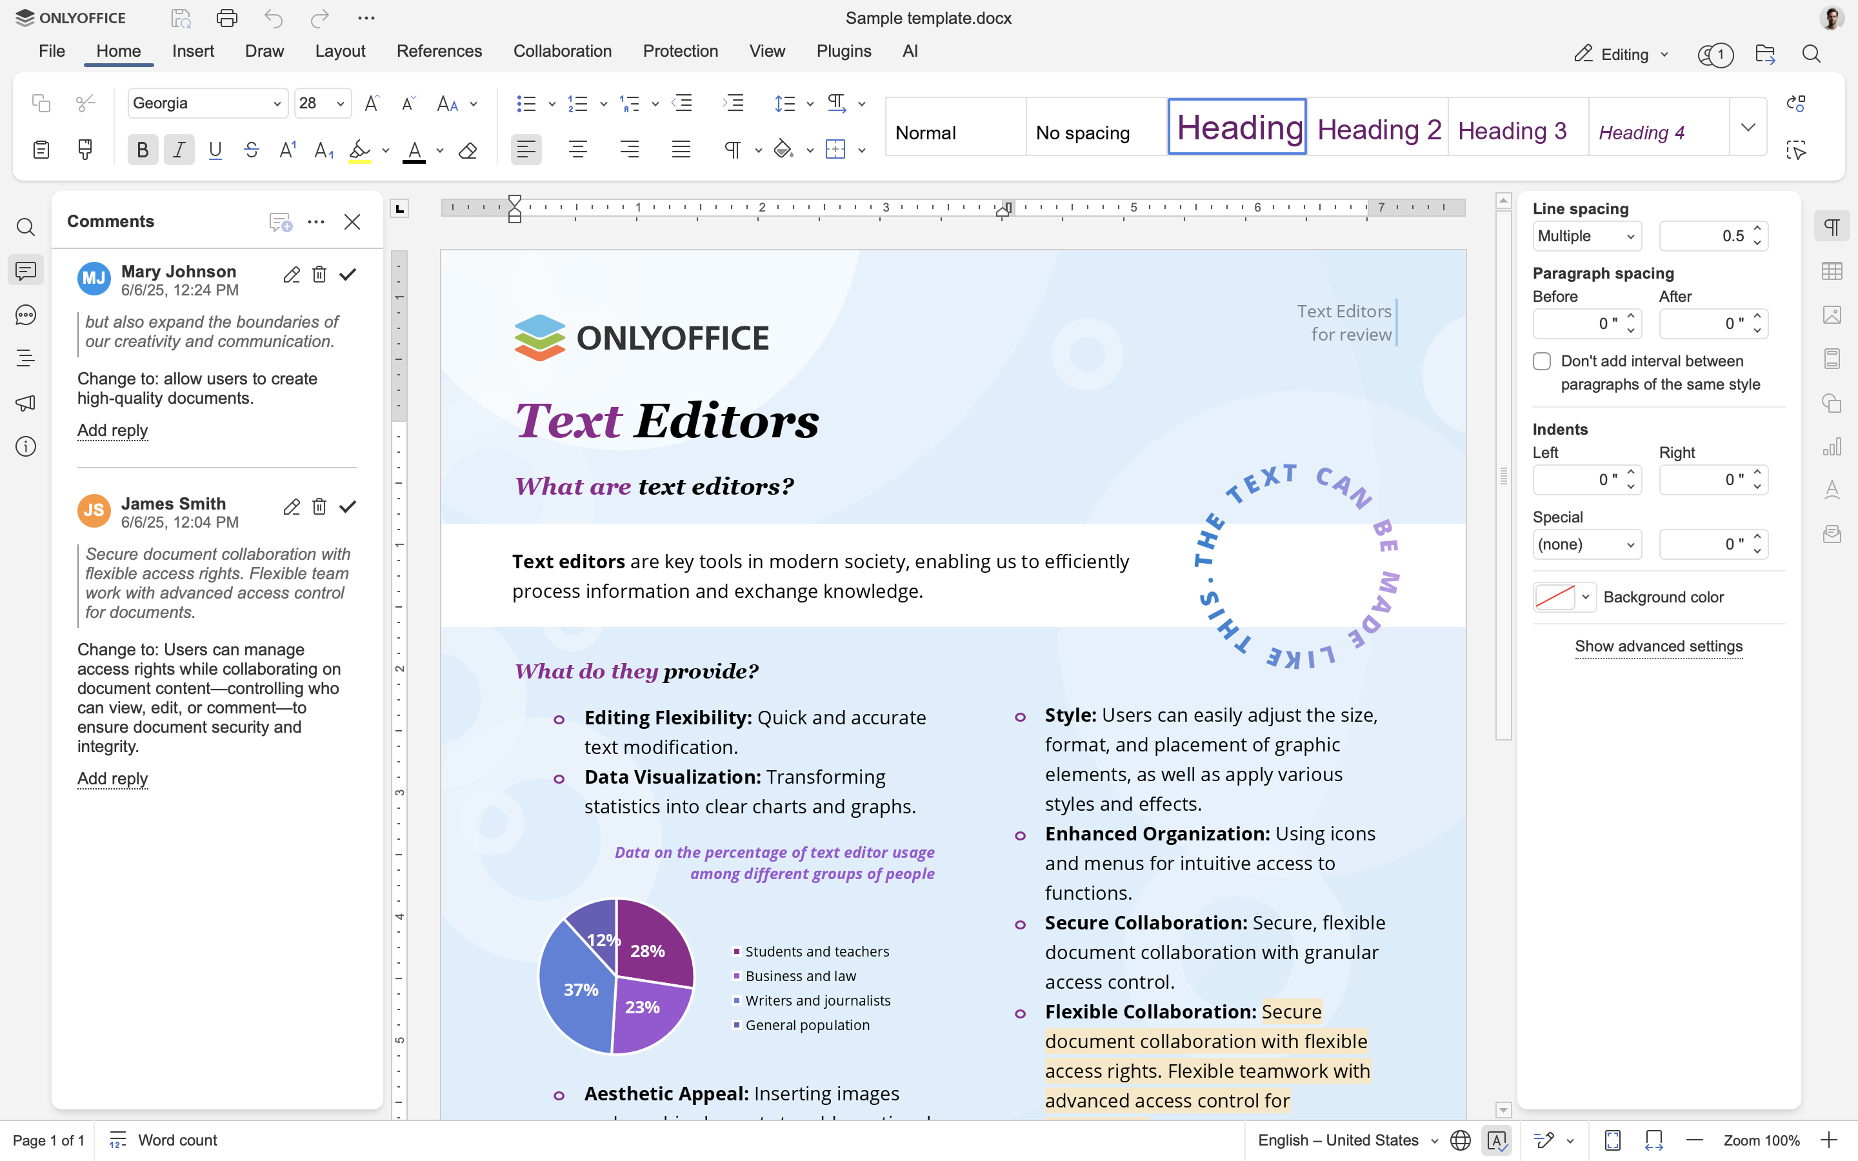This screenshot has width=1858, height=1161.
Task: Open Background color swatch picker
Action: (1564, 597)
